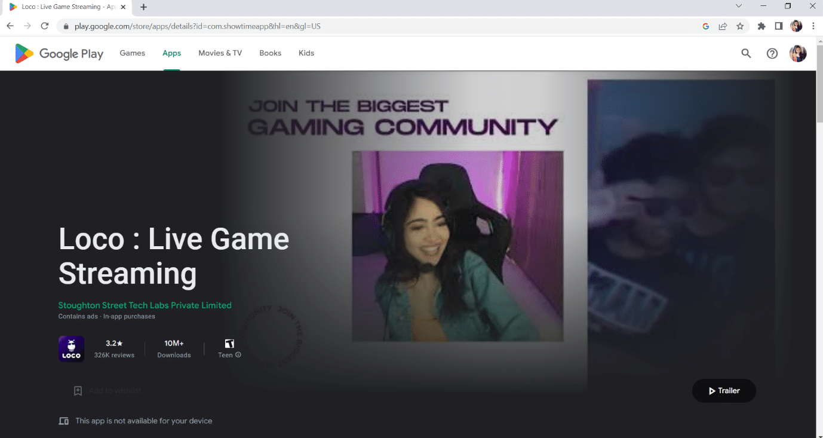Open Google Play account avatar menu

[798, 53]
